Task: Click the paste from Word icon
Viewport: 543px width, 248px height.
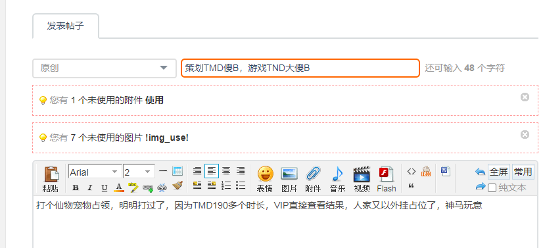Action: tap(445, 171)
